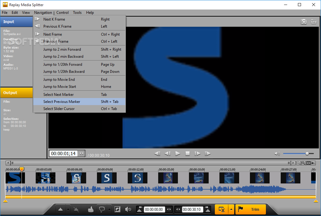Stop video playback
Screen dimensions: 321x216
click(x=187, y=153)
